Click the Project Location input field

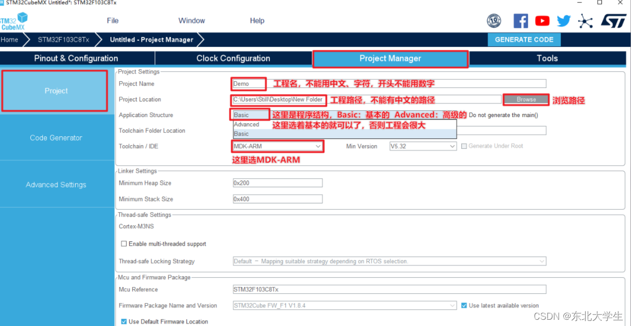pos(367,99)
